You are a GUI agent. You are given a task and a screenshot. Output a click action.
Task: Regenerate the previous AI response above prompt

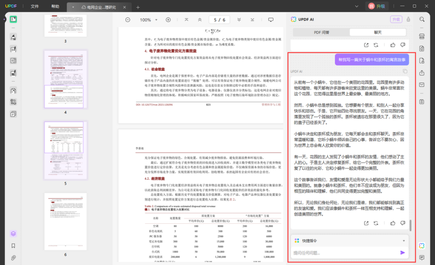pos(376,45)
